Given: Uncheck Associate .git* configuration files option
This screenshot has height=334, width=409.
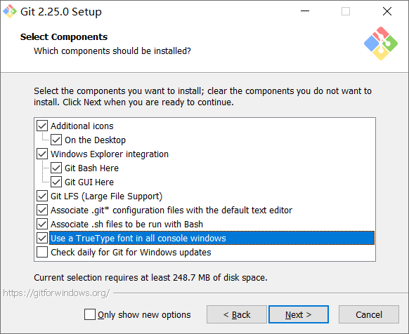Looking at the screenshot, I should tap(42, 211).
